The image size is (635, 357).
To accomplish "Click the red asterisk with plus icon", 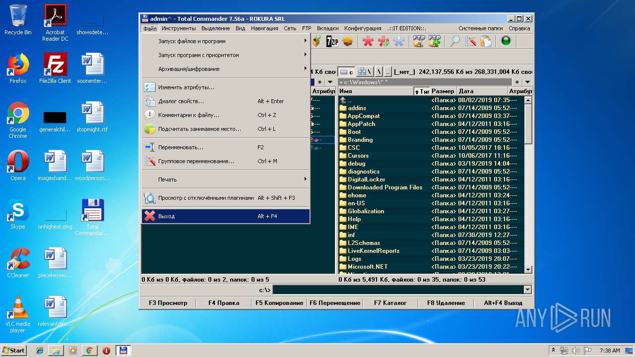I will [383, 41].
